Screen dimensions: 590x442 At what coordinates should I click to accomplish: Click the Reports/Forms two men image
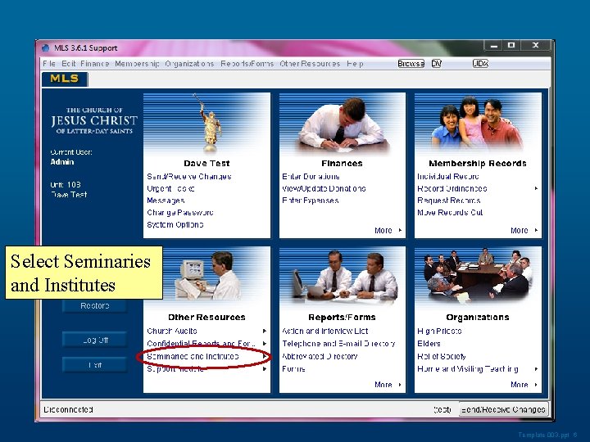pyautogui.click(x=344, y=277)
